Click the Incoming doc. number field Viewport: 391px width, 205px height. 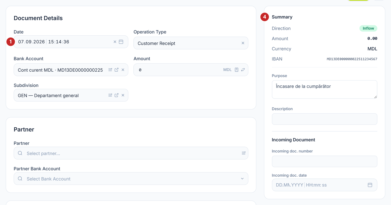click(325, 161)
